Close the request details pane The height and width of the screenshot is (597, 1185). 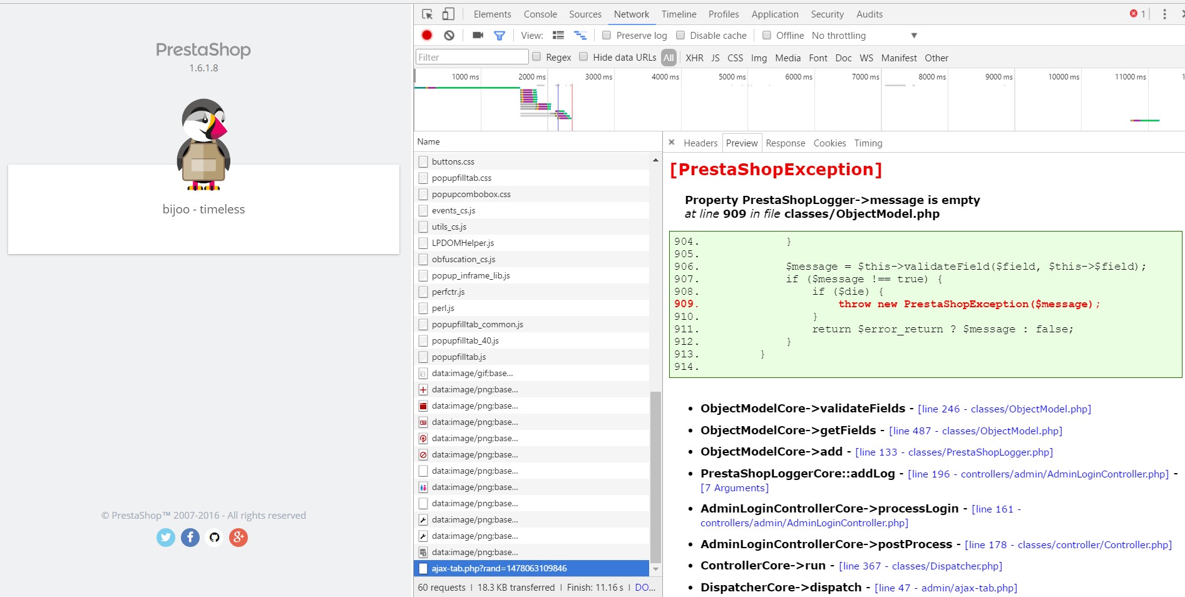point(671,143)
